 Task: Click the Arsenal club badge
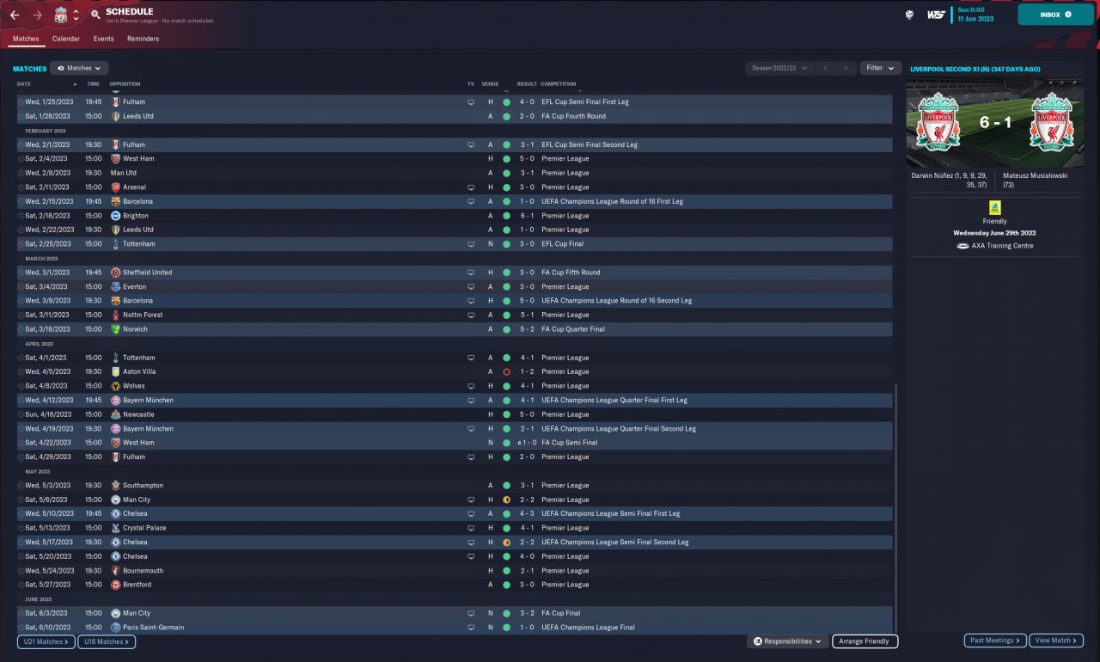[x=115, y=187]
